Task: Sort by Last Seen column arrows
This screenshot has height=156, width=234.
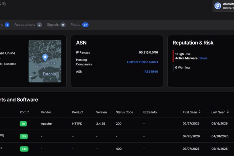Action: 228,112
